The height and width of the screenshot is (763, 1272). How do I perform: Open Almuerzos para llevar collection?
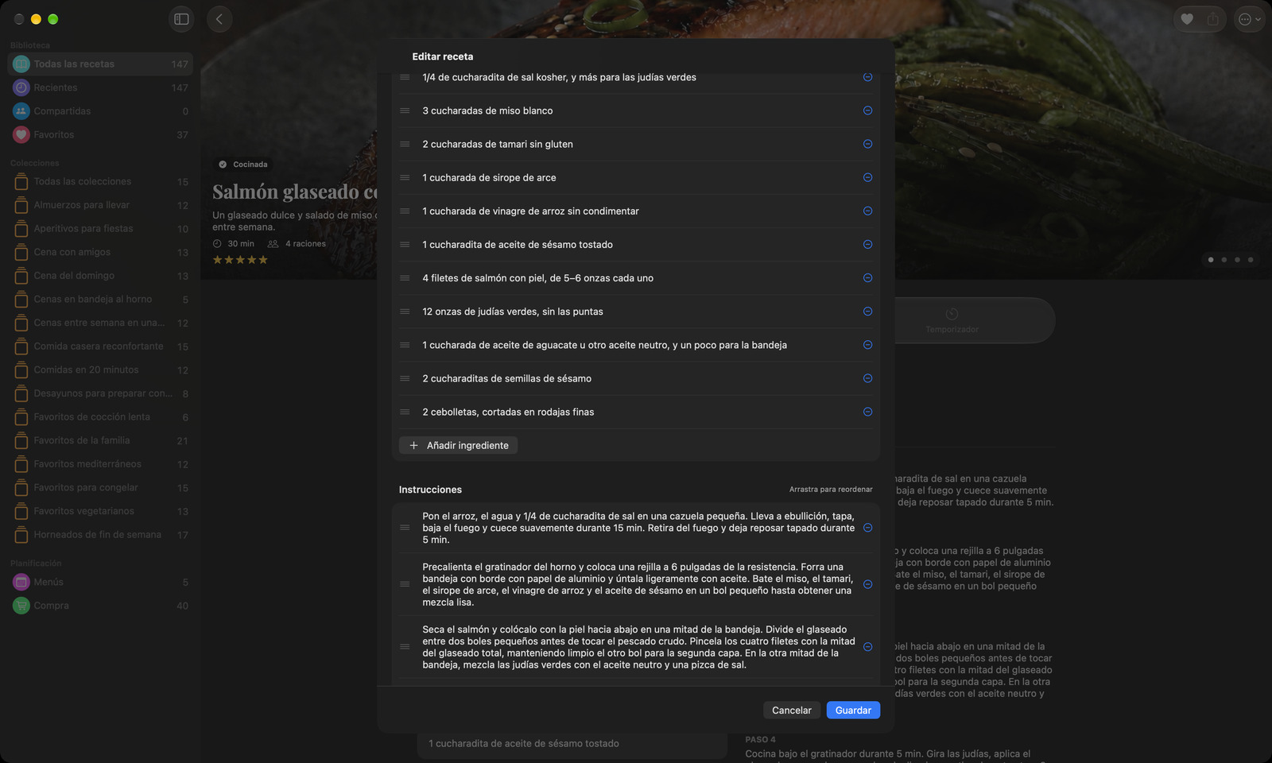pos(100,205)
